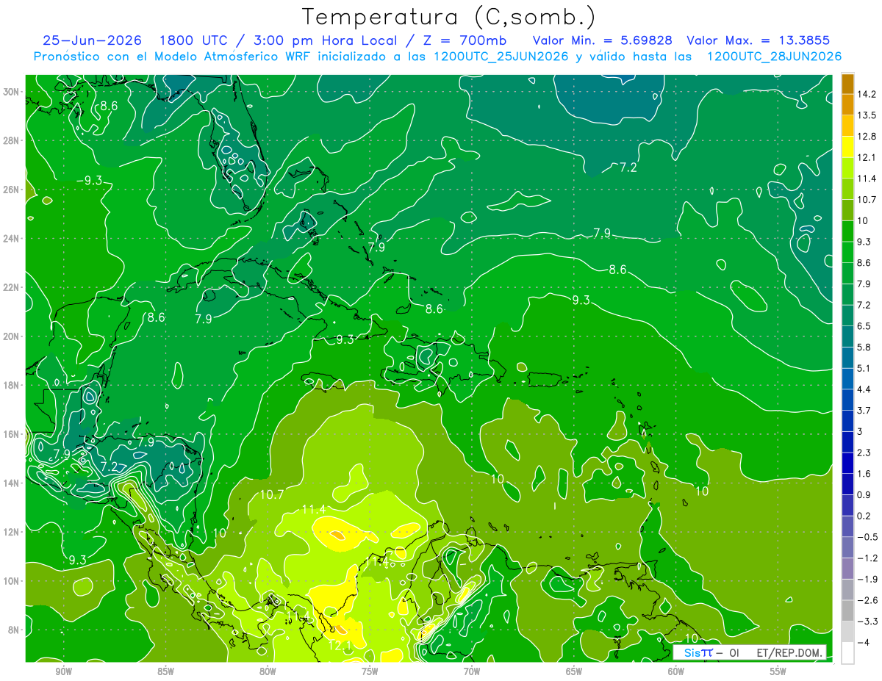Click the '18N' latitude axis label
The image size is (882, 681).
tap(11, 385)
